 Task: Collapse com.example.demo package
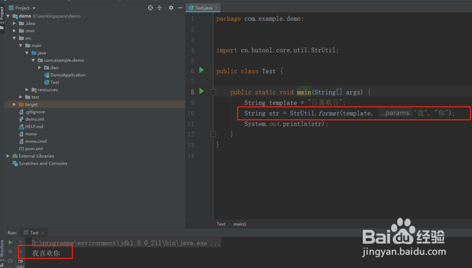coord(33,60)
